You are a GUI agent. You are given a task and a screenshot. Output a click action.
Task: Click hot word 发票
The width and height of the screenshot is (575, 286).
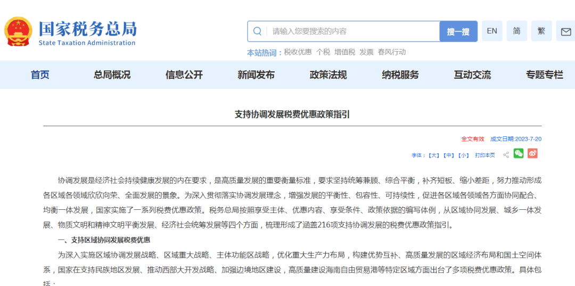click(x=366, y=52)
